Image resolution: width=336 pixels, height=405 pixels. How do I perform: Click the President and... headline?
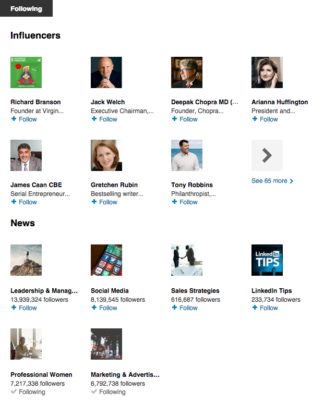click(x=273, y=111)
